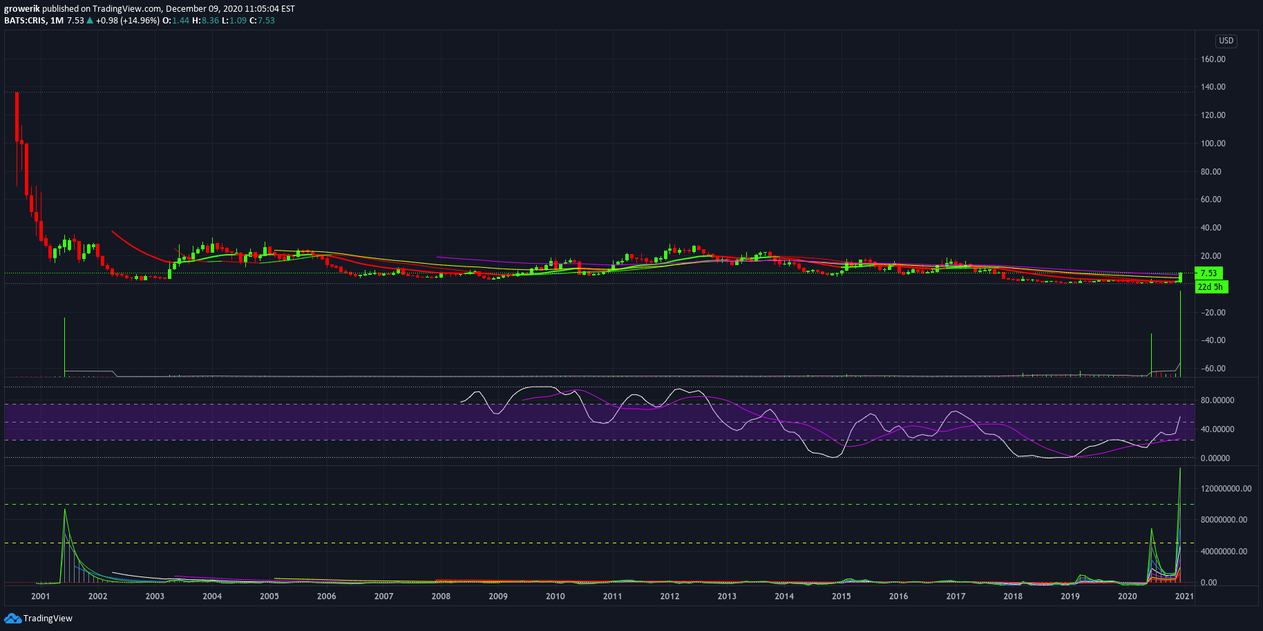Click the 2014 label on time axis

coord(784,596)
